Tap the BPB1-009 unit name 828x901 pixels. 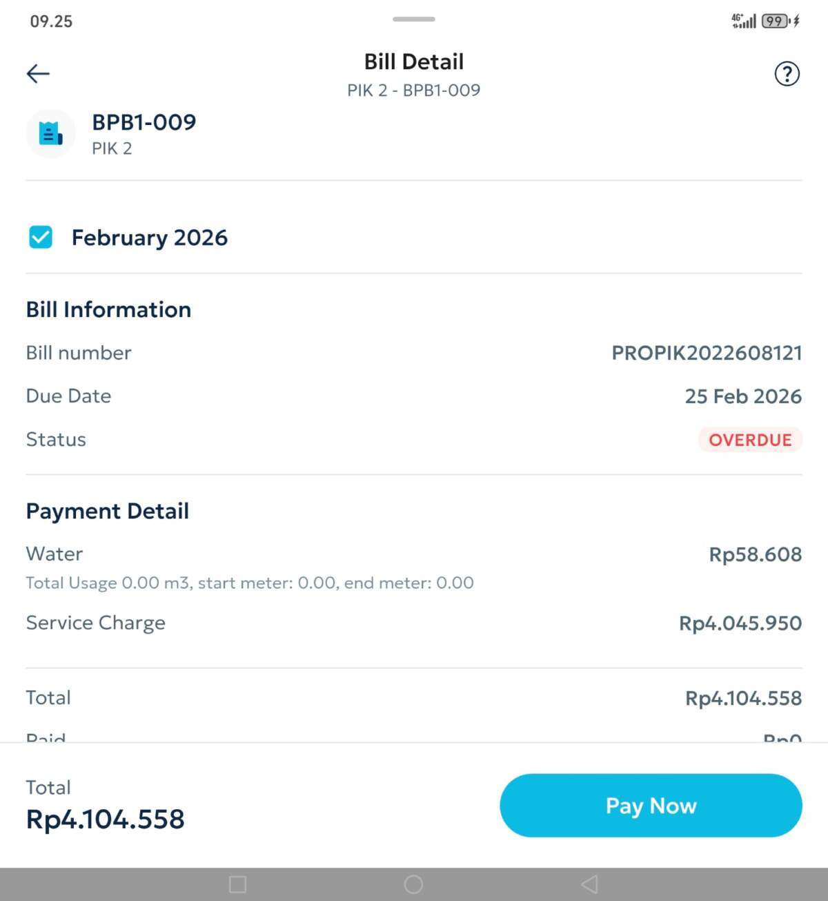pyautogui.click(x=144, y=122)
